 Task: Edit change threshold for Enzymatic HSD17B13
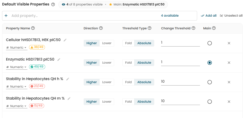coord(180,62)
